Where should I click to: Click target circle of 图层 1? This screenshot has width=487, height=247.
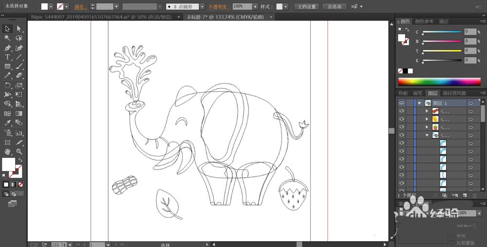click(x=471, y=103)
